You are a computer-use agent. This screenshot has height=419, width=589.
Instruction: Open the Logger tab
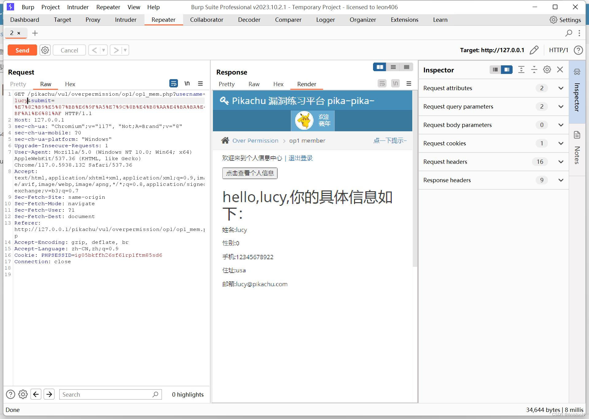(325, 20)
